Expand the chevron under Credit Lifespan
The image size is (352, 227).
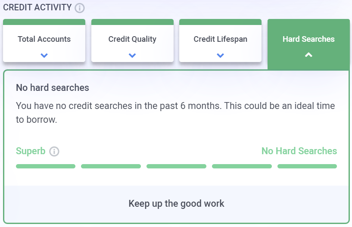click(x=220, y=55)
